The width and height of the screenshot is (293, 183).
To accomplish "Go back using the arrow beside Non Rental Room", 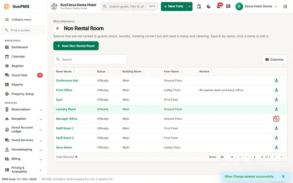I will (58, 28).
